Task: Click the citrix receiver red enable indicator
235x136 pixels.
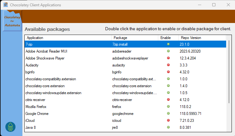Action: (x=168, y=100)
